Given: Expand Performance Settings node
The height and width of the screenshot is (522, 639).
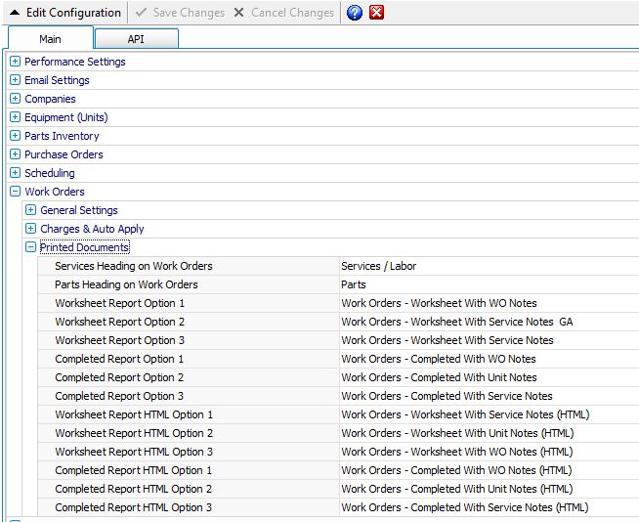Looking at the screenshot, I should click(15, 62).
